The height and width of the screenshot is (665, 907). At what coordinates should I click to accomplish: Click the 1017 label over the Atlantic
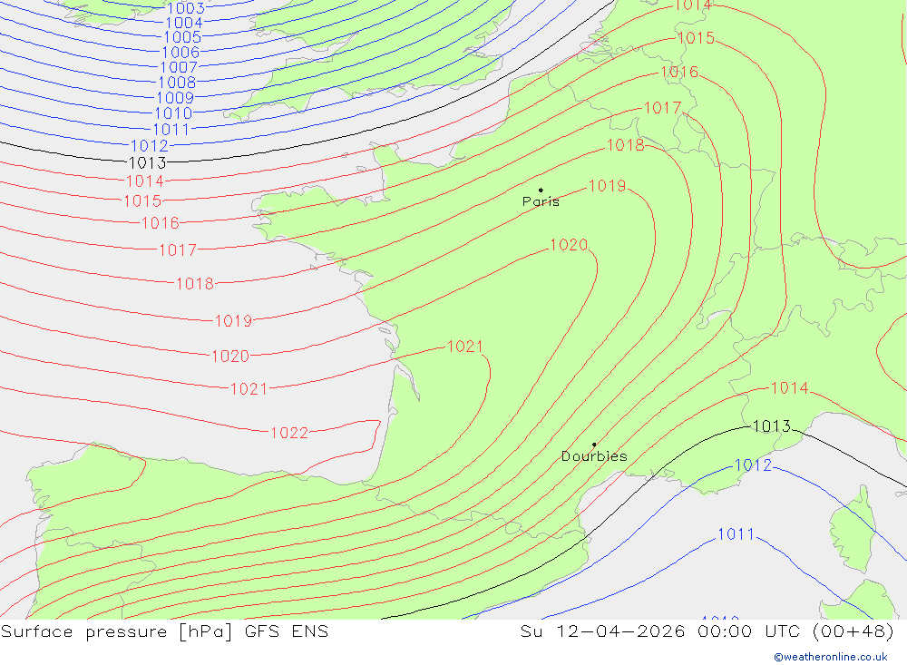click(x=178, y=250)
